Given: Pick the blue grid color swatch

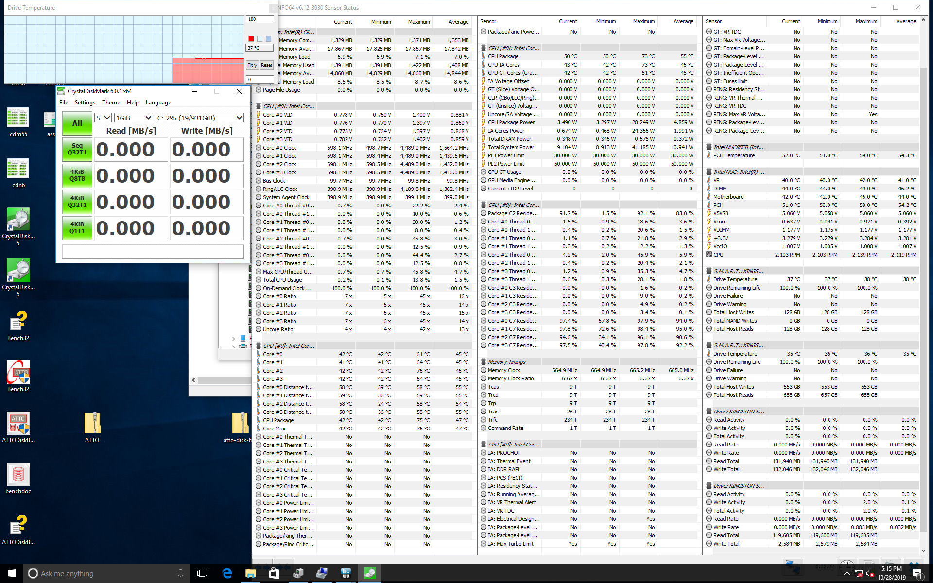Looking at the screenshot, I should click(x=268, y=39).
